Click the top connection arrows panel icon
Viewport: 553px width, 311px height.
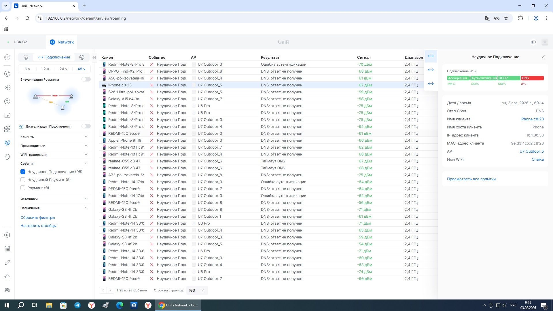click(431, 56)
